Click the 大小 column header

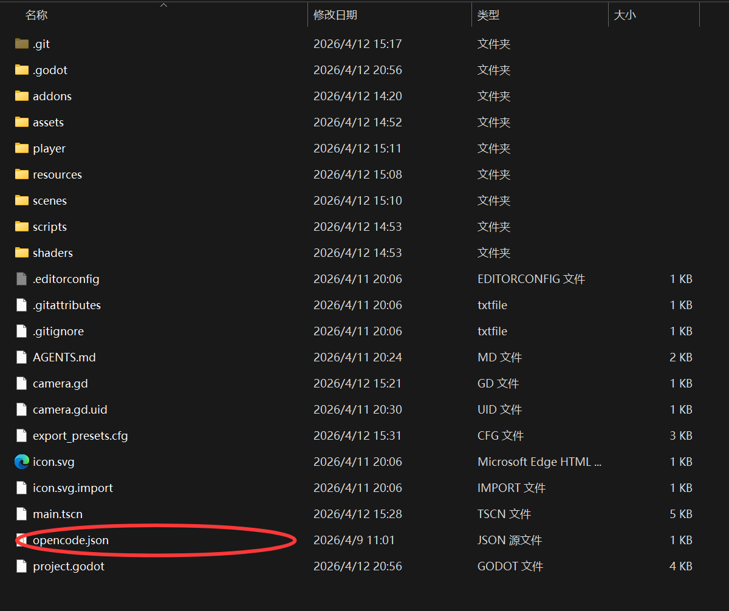point(625,15)
